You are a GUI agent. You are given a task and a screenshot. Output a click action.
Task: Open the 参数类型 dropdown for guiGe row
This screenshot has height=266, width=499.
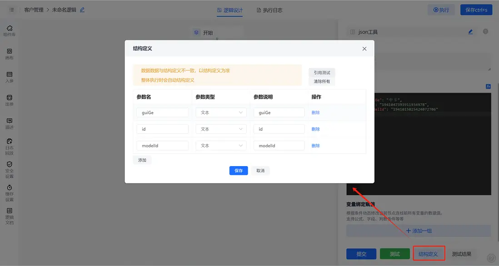tap(221, 112)
